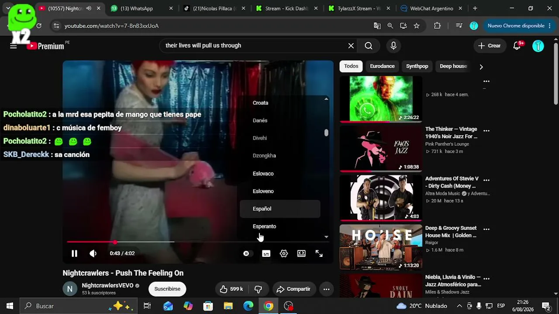Open the YouTube account avatar menu
Screen dimensions: 559x314
538,46
